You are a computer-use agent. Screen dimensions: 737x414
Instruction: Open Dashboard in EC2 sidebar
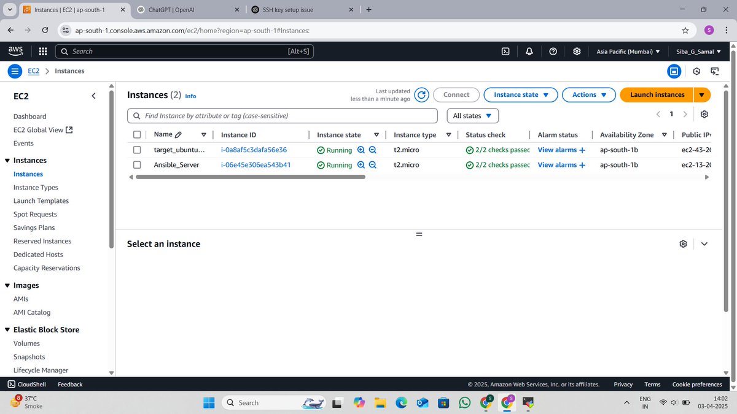(x=29, y=117)
